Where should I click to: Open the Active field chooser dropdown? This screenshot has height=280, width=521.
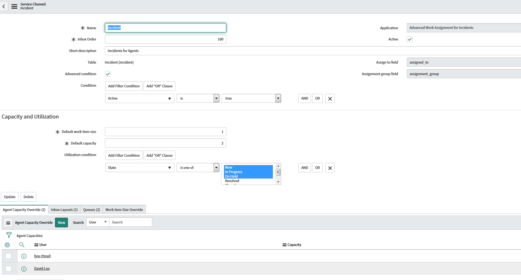pyautogui.click(x=140, y=98)
